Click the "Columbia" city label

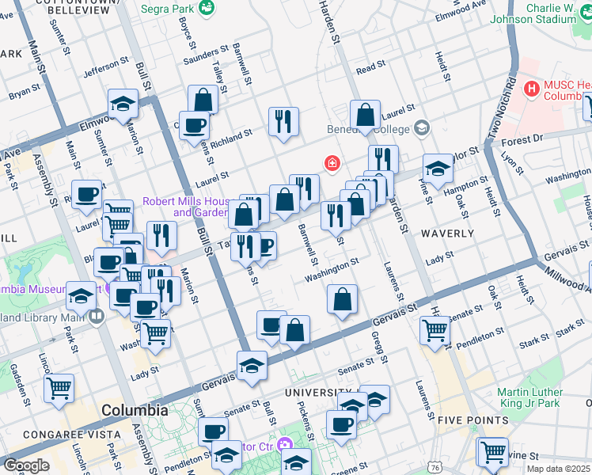[x=135, y=410]
